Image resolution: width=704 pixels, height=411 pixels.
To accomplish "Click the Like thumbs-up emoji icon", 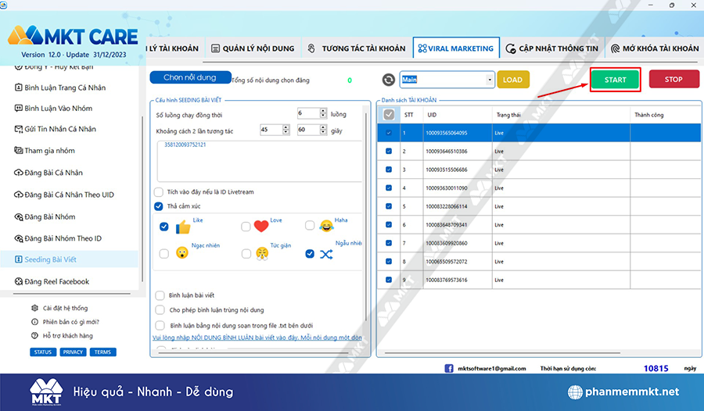I will click(x=183, y=227).
